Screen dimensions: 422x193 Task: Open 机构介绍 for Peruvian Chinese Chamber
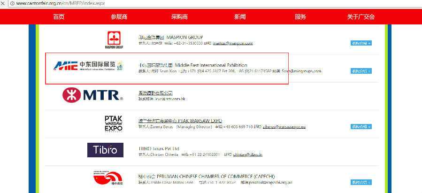(x=361, y=182)
